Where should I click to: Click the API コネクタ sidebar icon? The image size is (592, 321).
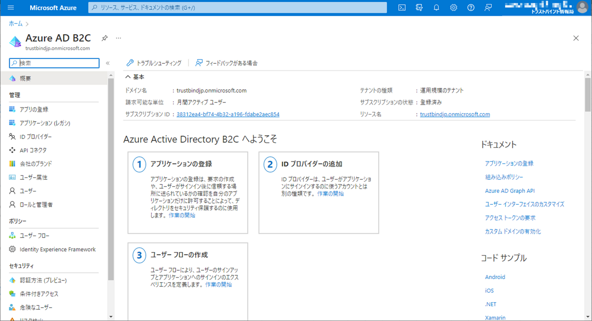(12, 150)
